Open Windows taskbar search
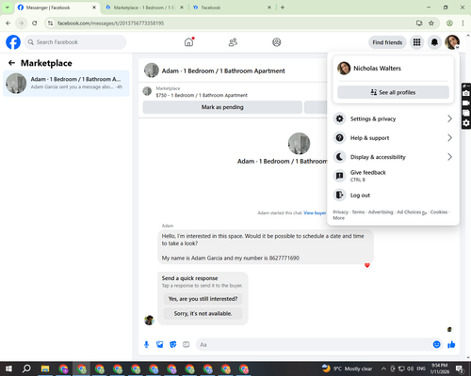The width and height of the screenshot is (471, 376). pyautogui.click(x=26, y=368)
